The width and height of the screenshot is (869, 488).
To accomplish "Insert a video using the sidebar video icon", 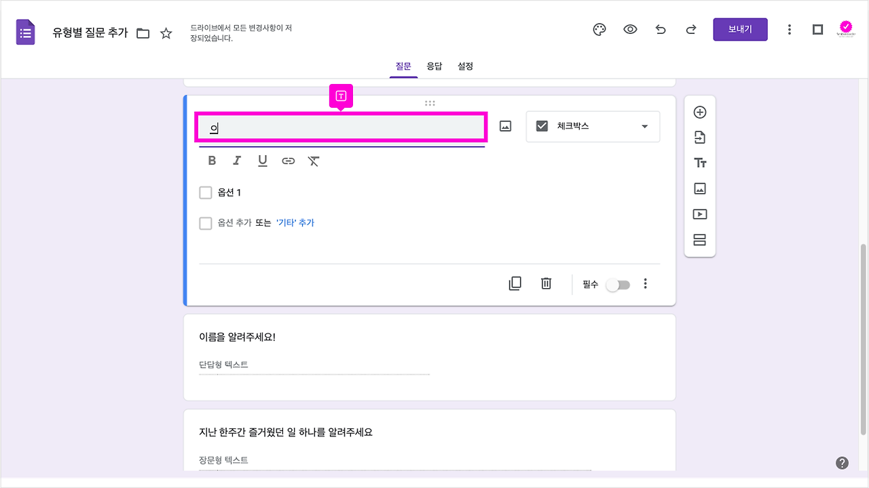I will point(700,214).
